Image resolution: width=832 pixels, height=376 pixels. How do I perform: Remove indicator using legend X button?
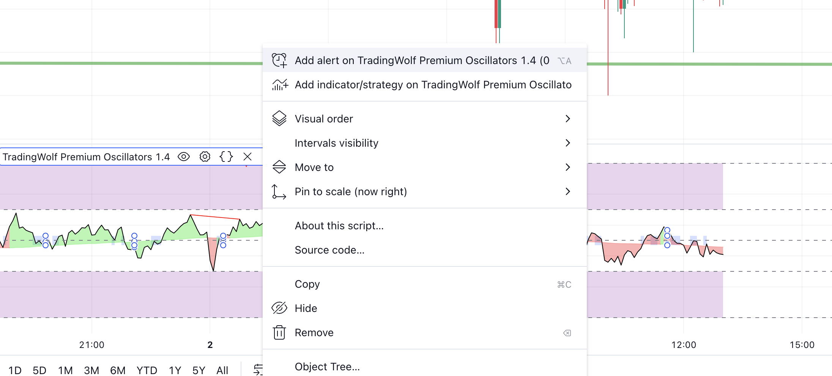pos(247,157)
